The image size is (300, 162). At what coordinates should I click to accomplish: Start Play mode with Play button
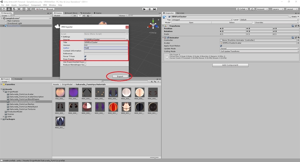coord(144,9)
